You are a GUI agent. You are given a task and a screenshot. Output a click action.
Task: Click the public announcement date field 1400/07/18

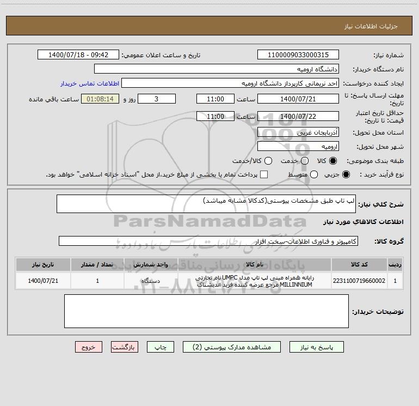78,55
